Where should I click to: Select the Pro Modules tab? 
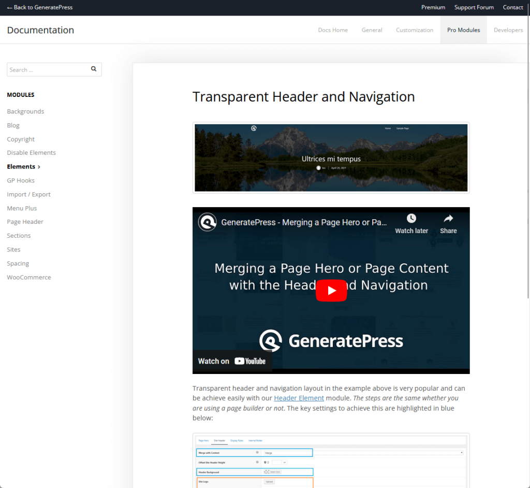point(463,30)
